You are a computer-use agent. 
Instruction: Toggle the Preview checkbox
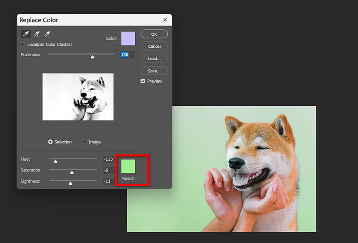coord(143,81)
